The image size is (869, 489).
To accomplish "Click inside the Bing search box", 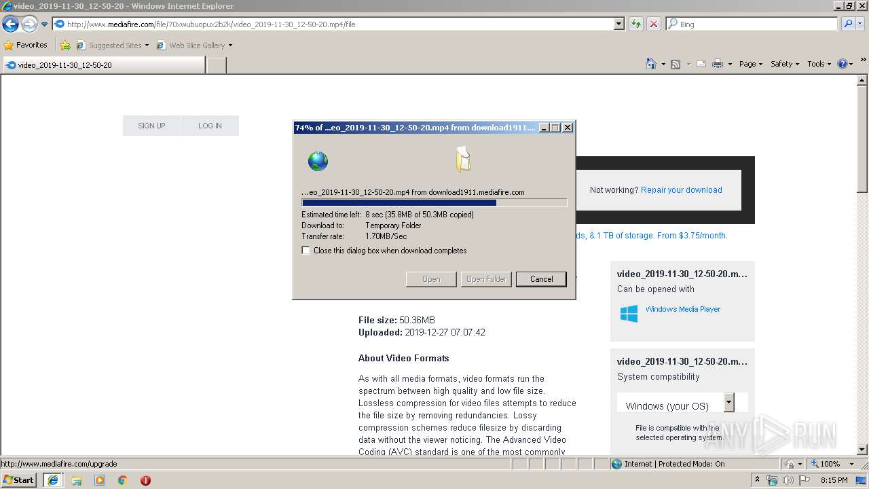I will pos(752,24).
